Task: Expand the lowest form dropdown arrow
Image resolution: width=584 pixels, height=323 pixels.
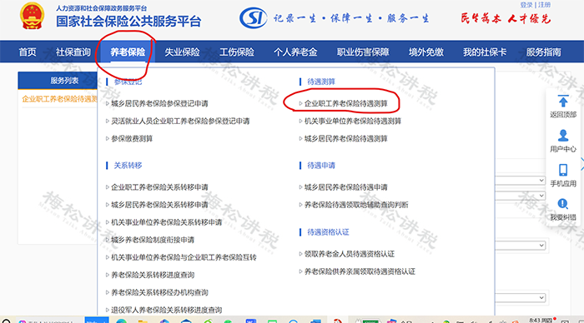Action: pos(541,298)
